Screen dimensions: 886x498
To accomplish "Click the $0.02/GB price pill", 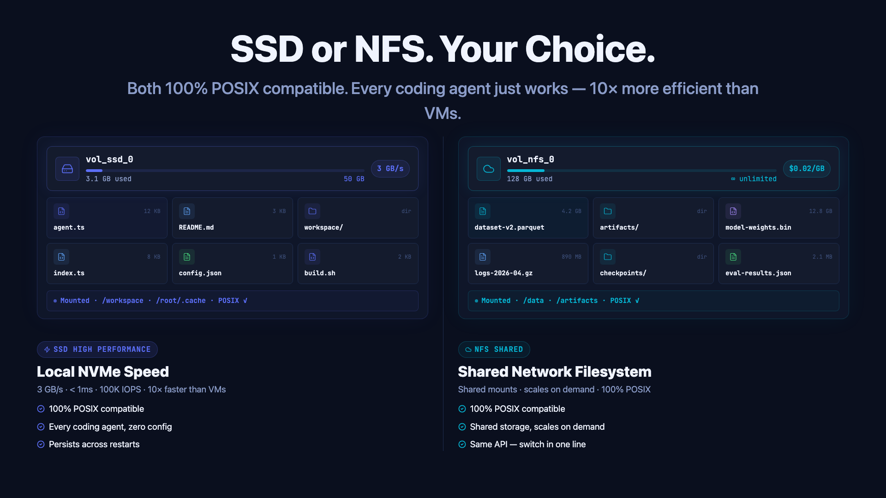I will (807, 169).
